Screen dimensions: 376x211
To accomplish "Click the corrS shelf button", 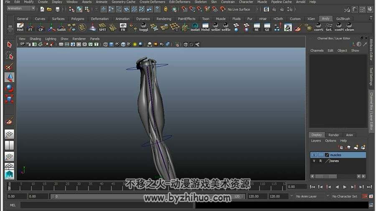I will (318, 27).
